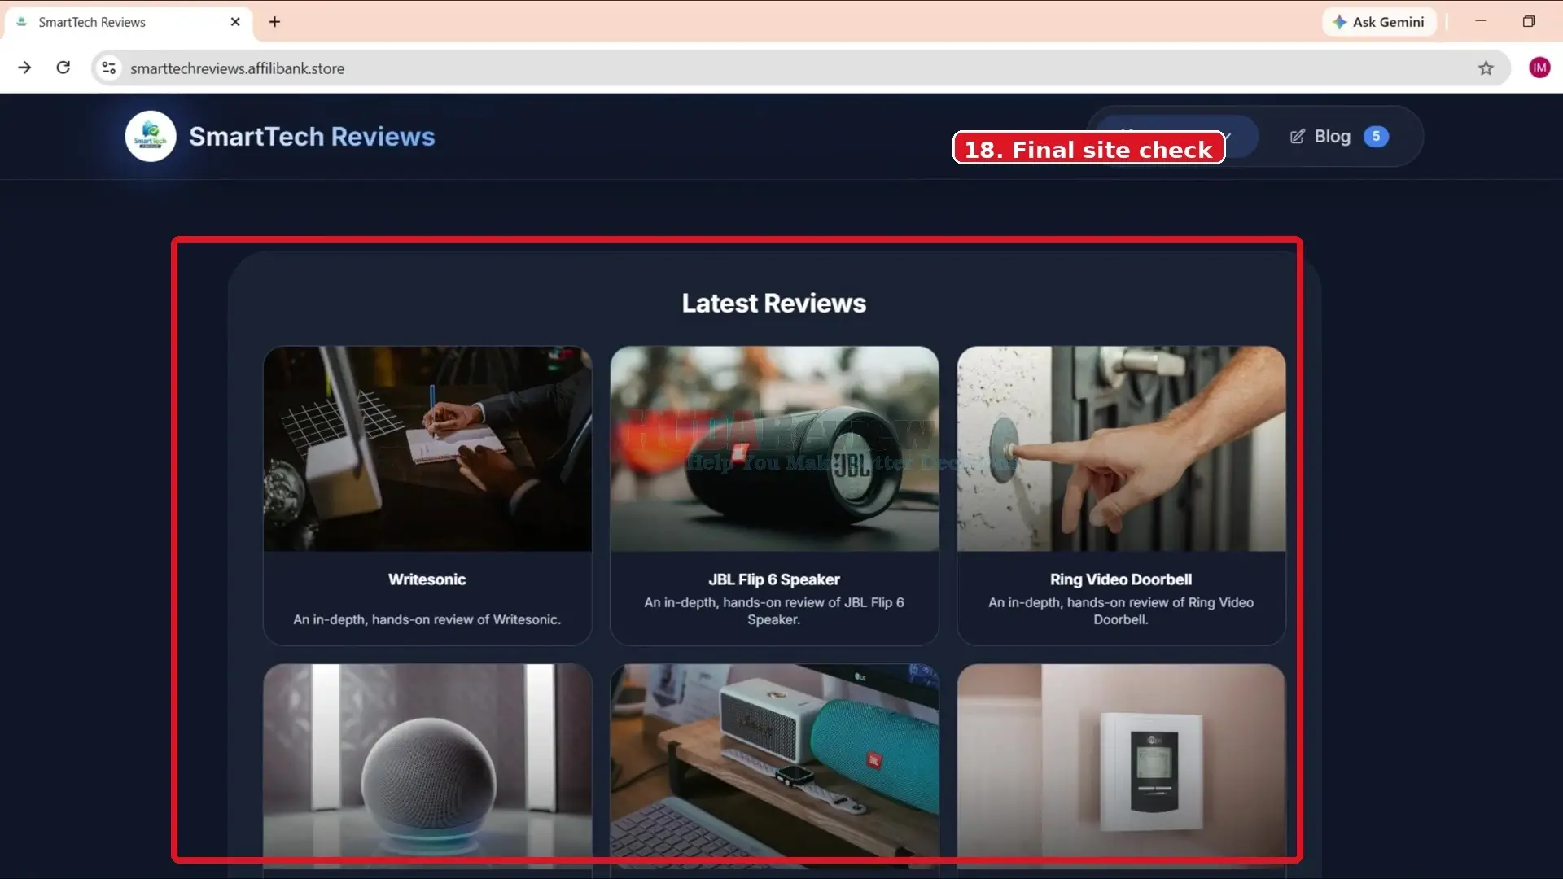Viewport: 1563px width, 879px height.
Task: Open the Writesonic review image
Action: [x=427, y=449]
